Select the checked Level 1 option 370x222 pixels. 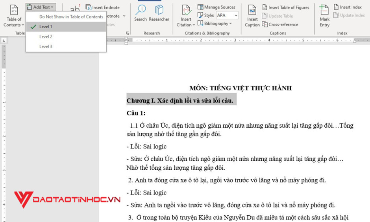(x=66, y=27)
